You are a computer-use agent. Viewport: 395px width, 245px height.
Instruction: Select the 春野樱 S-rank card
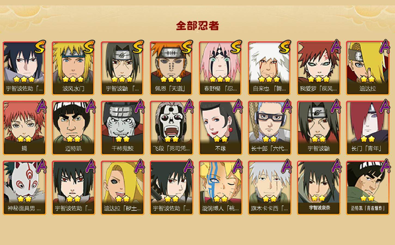[220, 68]
